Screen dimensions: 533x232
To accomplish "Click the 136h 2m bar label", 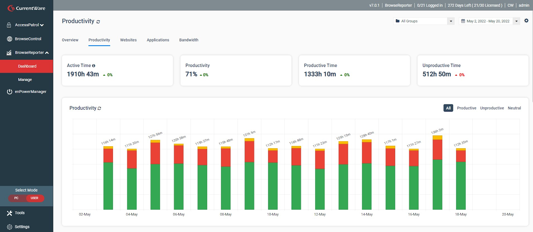I will click(x=437, y=131).
